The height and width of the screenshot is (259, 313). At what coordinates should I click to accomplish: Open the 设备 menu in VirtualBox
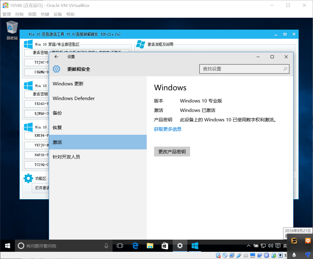click(x=58, y=14)
